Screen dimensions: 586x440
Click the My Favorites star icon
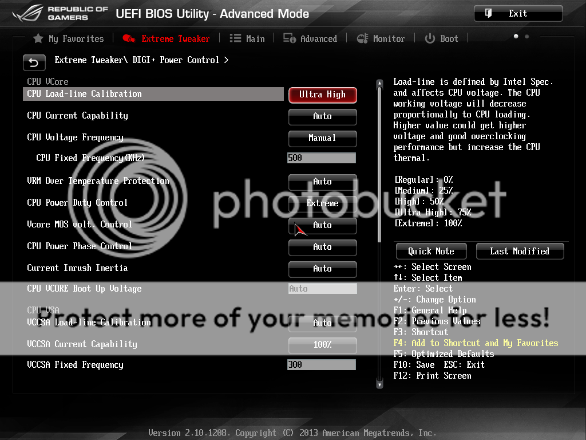(x=38, y=38)
